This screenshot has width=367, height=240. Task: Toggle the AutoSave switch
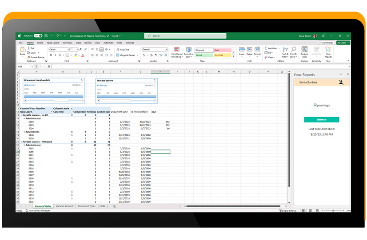[38, 36]
